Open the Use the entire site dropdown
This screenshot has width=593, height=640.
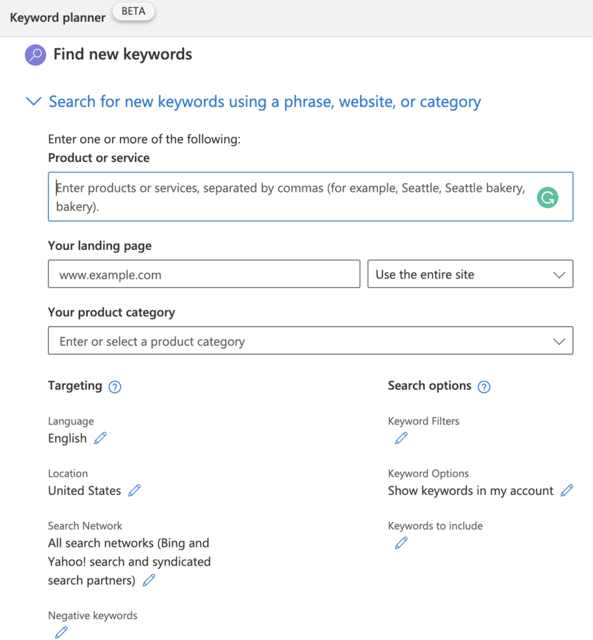pos(470,274)
